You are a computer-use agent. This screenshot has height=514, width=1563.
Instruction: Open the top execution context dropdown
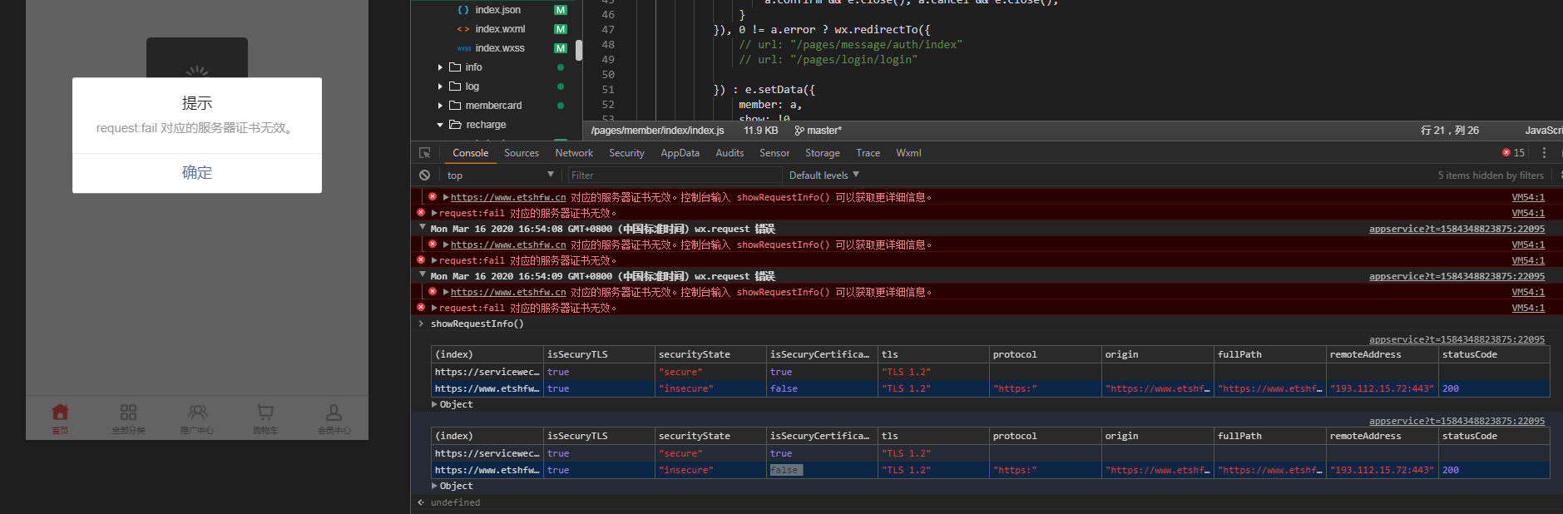click(500, 175)
